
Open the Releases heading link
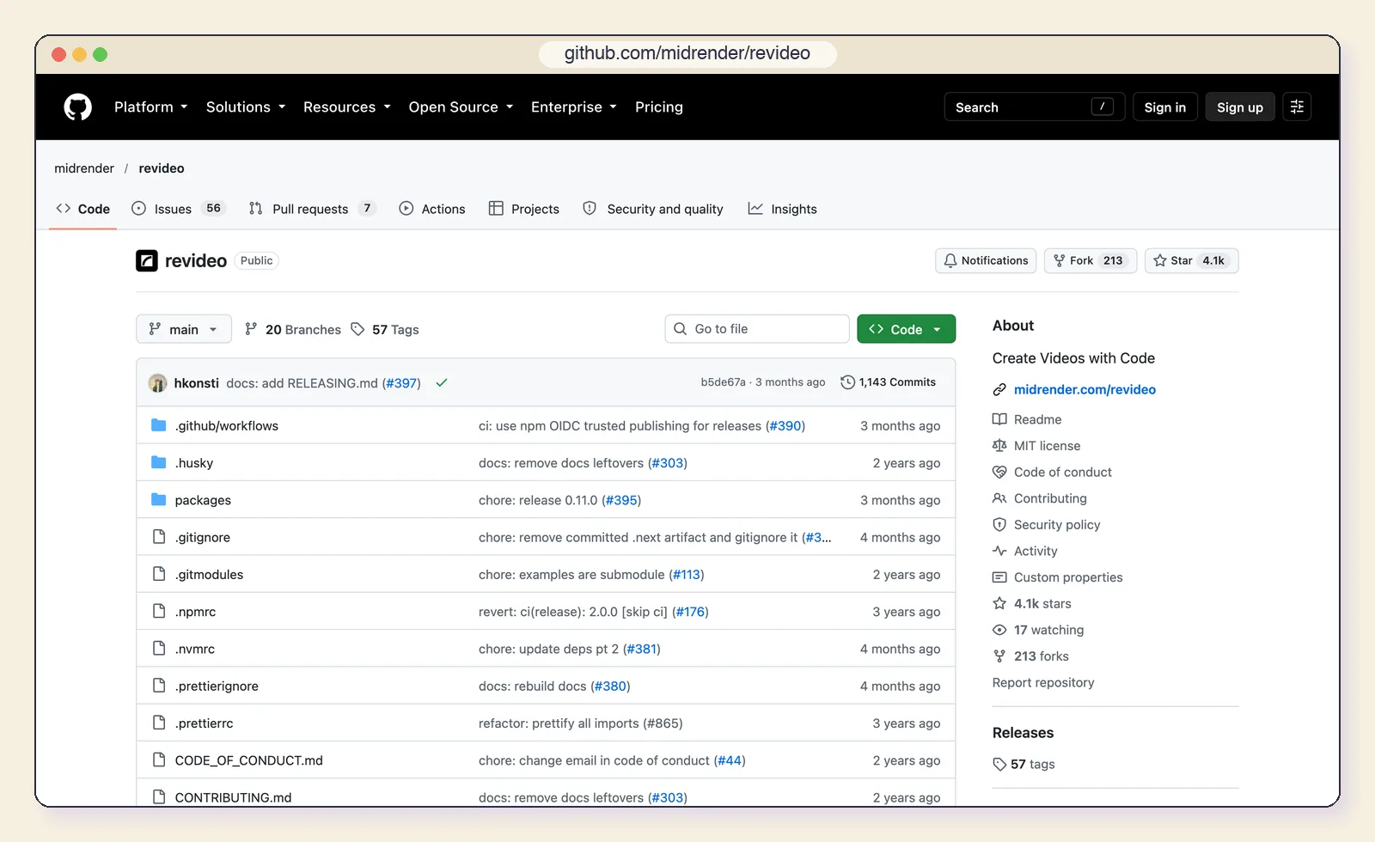[x=1023, y=733]
